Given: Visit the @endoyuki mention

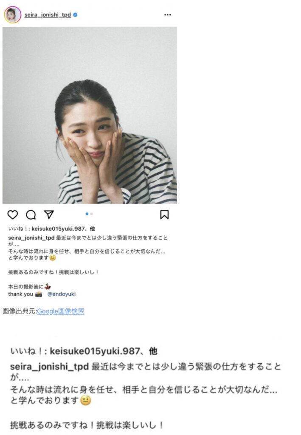Looking at the screenshot, I should [x=61, y=294].
